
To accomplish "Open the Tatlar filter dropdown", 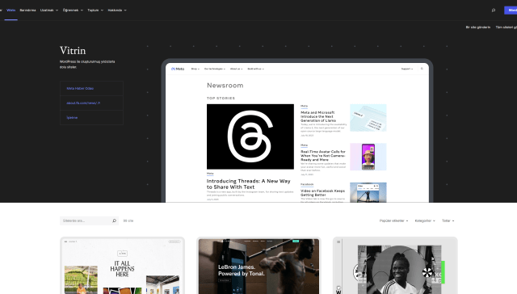I will click(x=448, y=220).
